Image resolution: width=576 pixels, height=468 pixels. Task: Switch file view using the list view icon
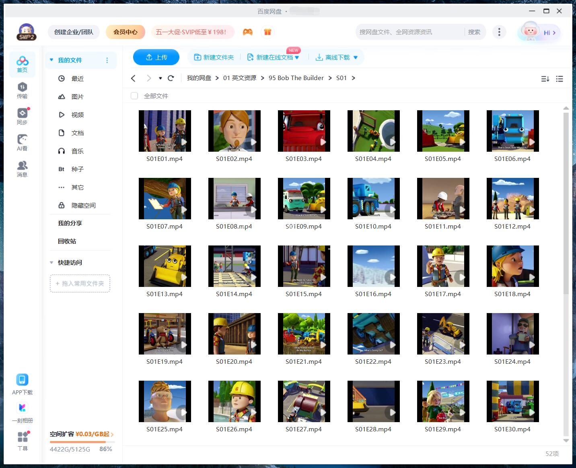(x=560, y=79)
